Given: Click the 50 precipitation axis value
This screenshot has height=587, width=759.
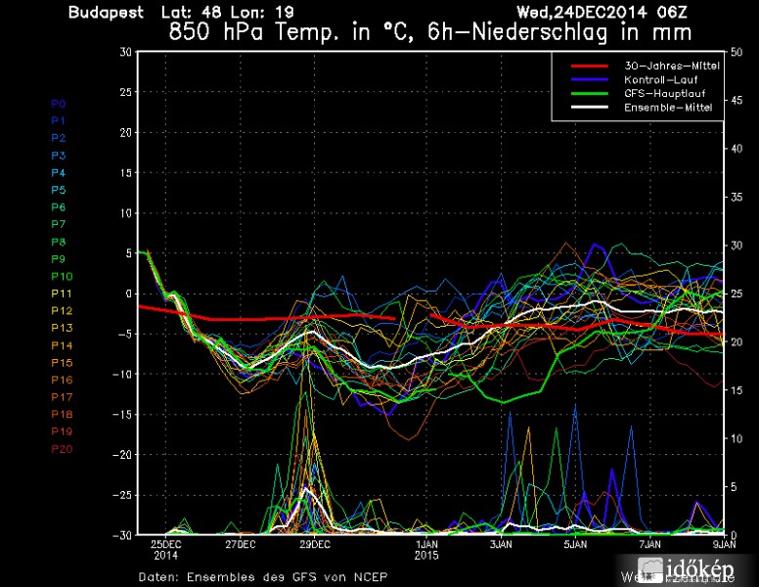Looking at the screenshot, I should pos(737,52).
